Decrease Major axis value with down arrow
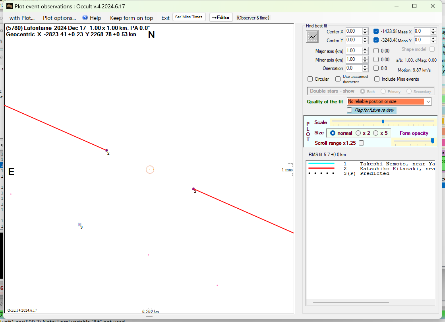Screen dimensions: 445x322 tap(365, 52)
